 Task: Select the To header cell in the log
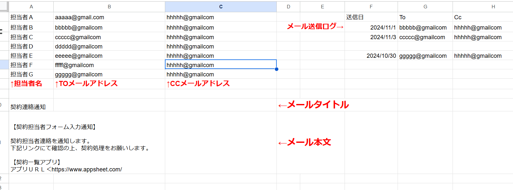pyautogui.click(x=425, y=17)
